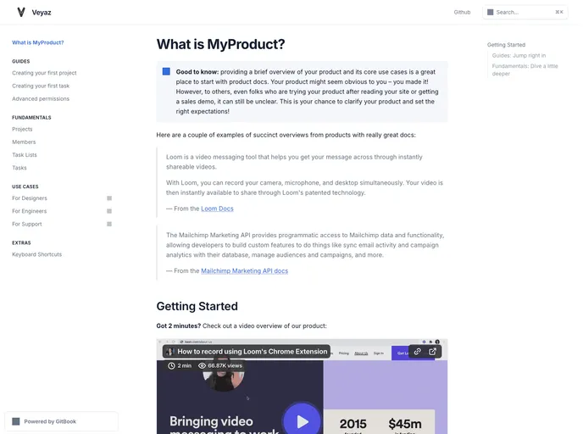
Task: Jump to Guides: Jump right in section
Action: (x=519, y=55)
